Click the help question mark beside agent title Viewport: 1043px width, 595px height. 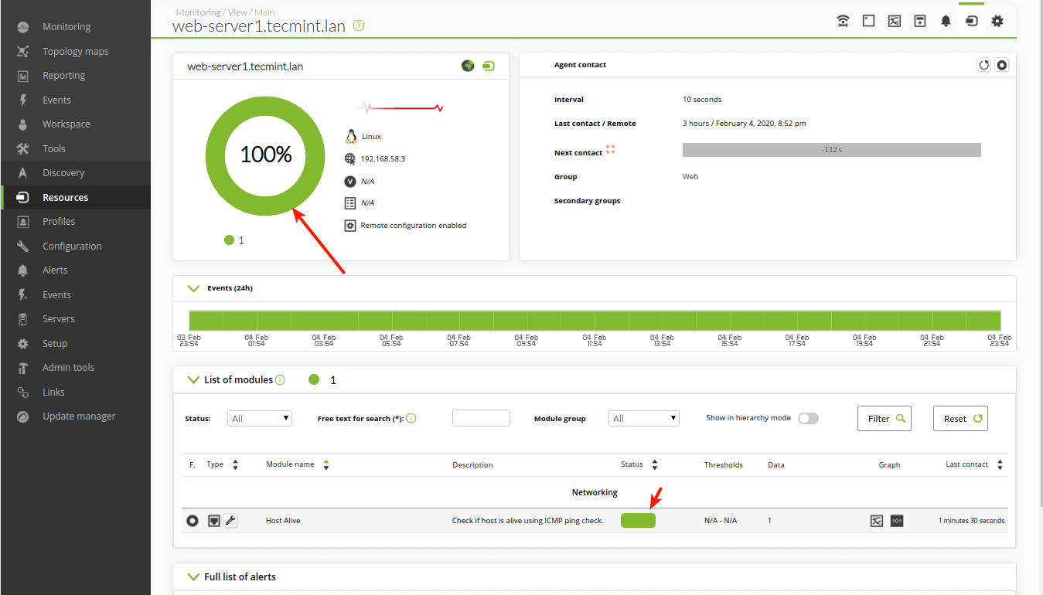click(x=359, y=25)
